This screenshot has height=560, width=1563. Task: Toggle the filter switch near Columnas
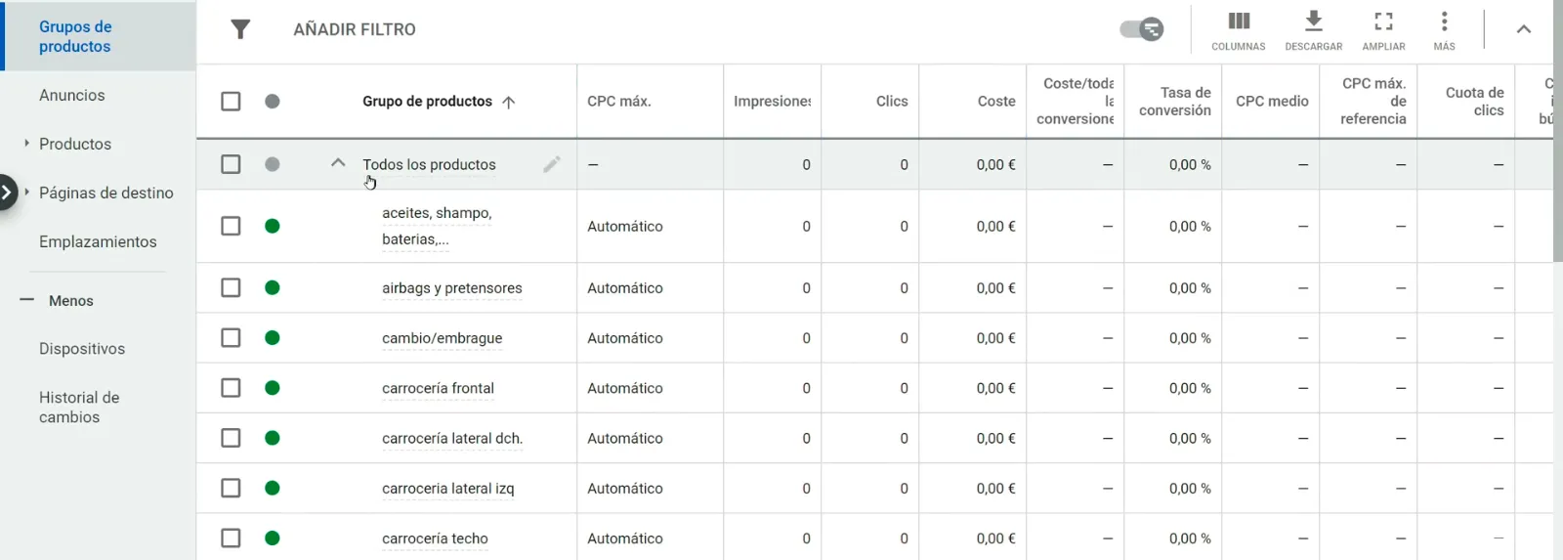click(x=1142, y=29)
